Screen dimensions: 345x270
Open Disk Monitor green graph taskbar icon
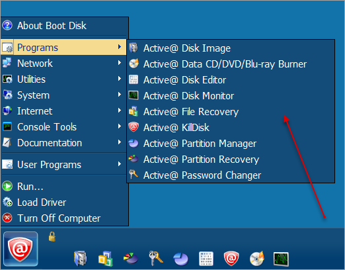coord(281,259)
